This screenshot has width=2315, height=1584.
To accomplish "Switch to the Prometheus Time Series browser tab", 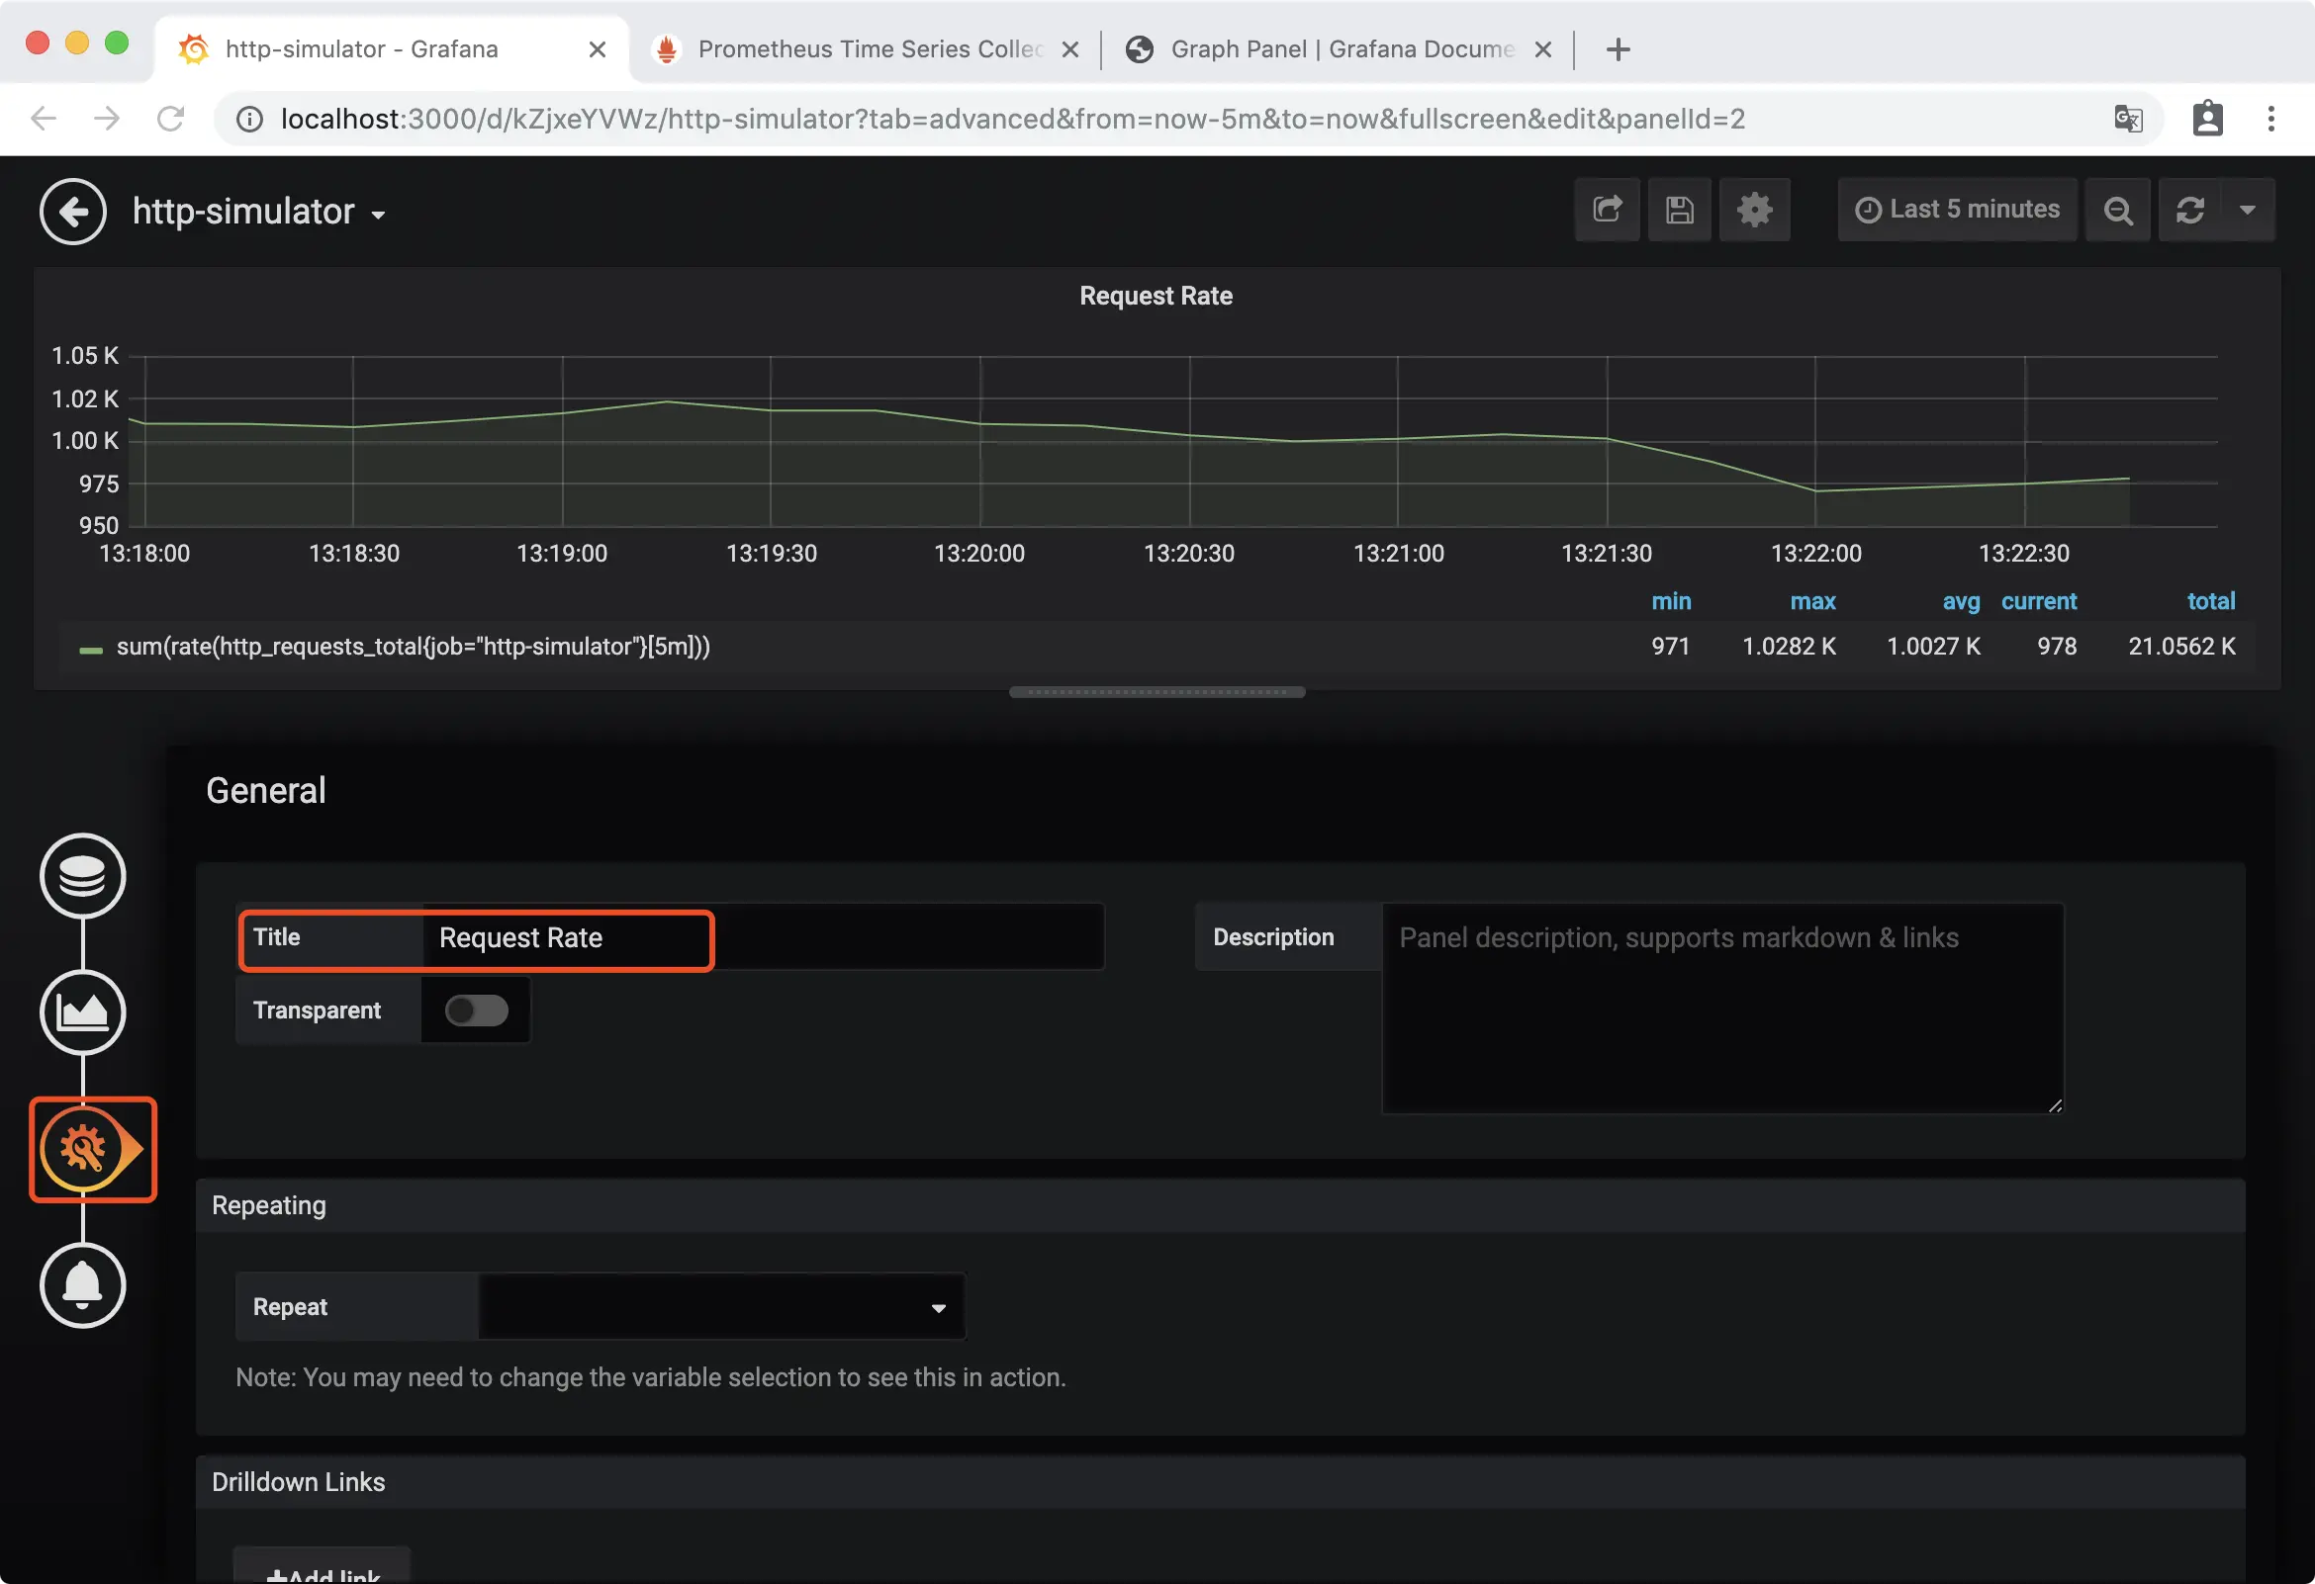I will coord(867,48).
